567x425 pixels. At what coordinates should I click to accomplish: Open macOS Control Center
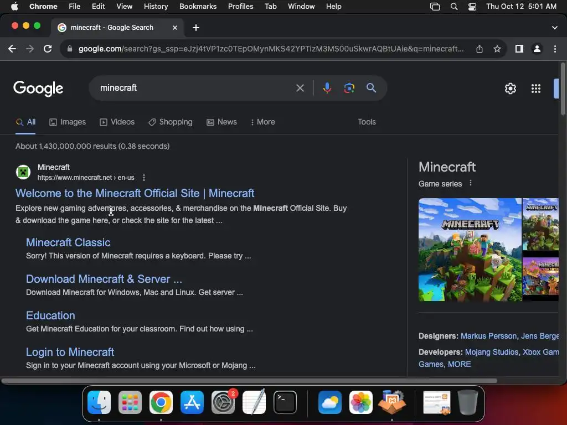472,7
